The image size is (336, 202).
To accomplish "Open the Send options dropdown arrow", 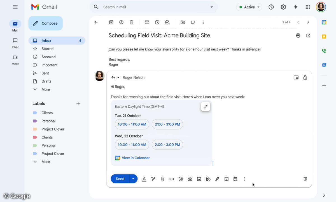I will tap(133, 179).
